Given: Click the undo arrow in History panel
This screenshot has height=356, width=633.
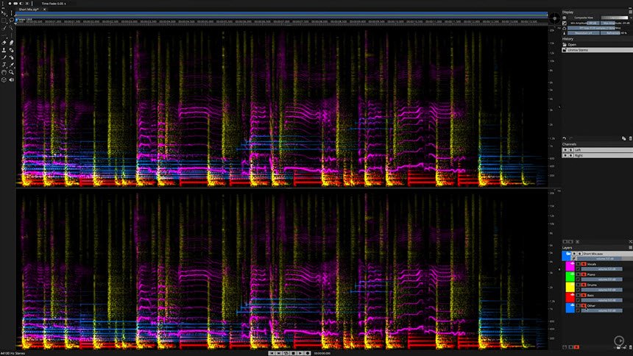Looking at the screenshot, I should point(565,138).
